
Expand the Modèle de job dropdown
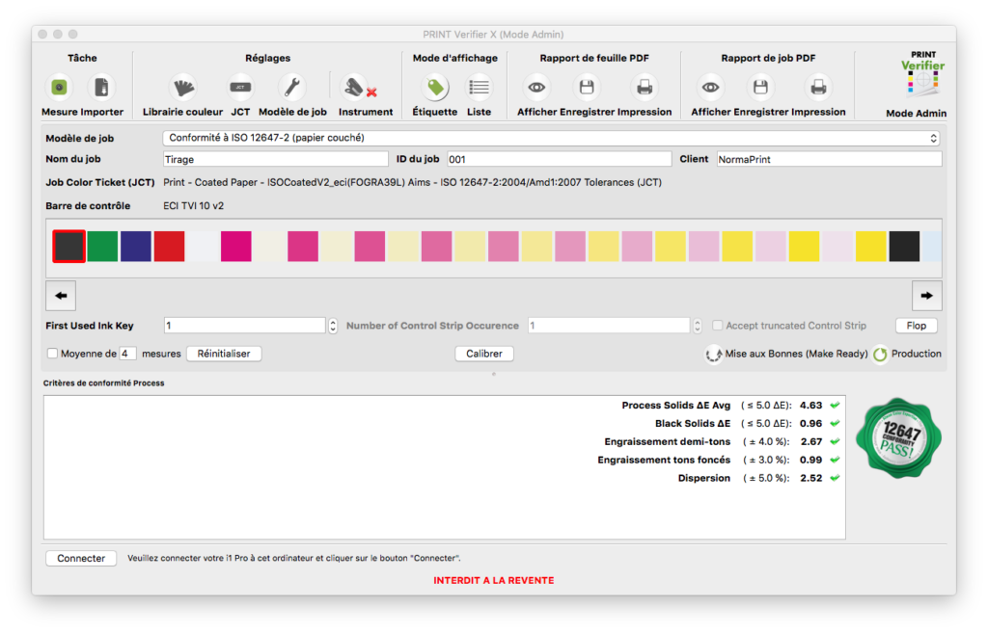pos(551,138)
